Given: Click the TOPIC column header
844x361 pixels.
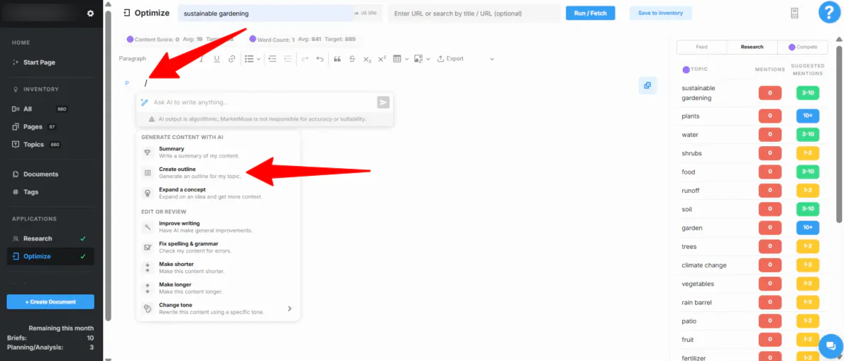Looking at the screenshot, I should pyautogui.click(x=699, y=70).
